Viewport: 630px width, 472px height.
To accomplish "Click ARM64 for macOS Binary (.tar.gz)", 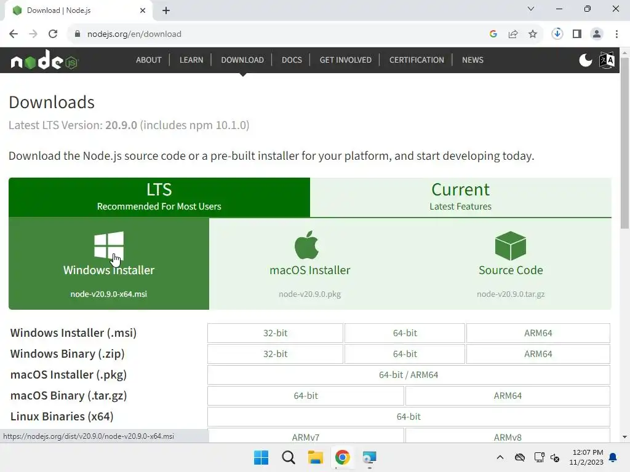I will pyautogui.click(x=508, y=396).
